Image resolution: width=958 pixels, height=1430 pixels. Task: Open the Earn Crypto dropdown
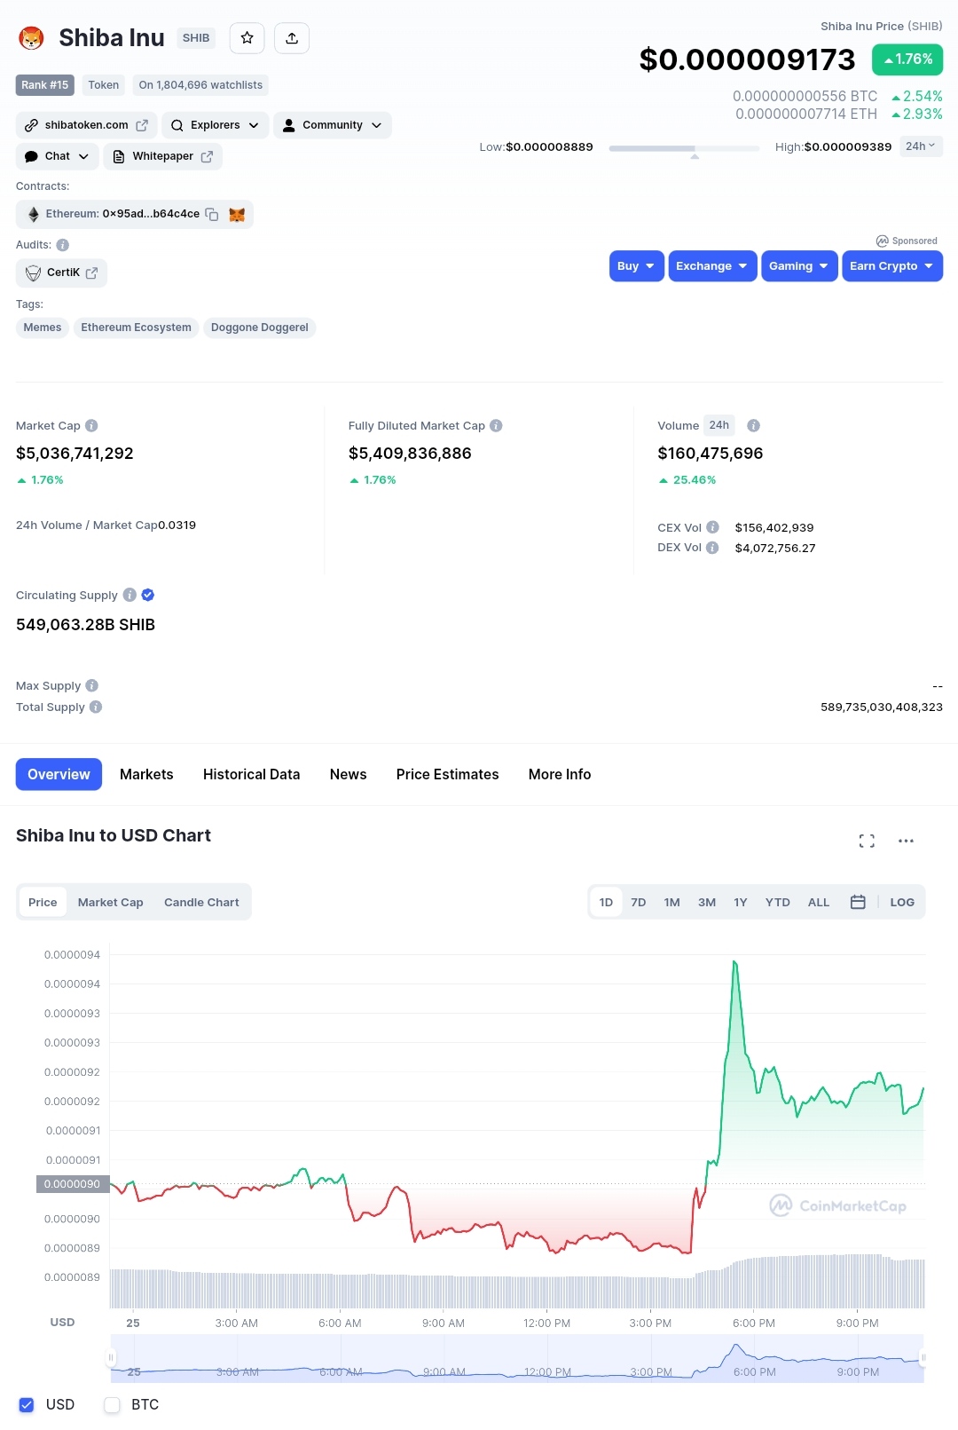[892, 266]
